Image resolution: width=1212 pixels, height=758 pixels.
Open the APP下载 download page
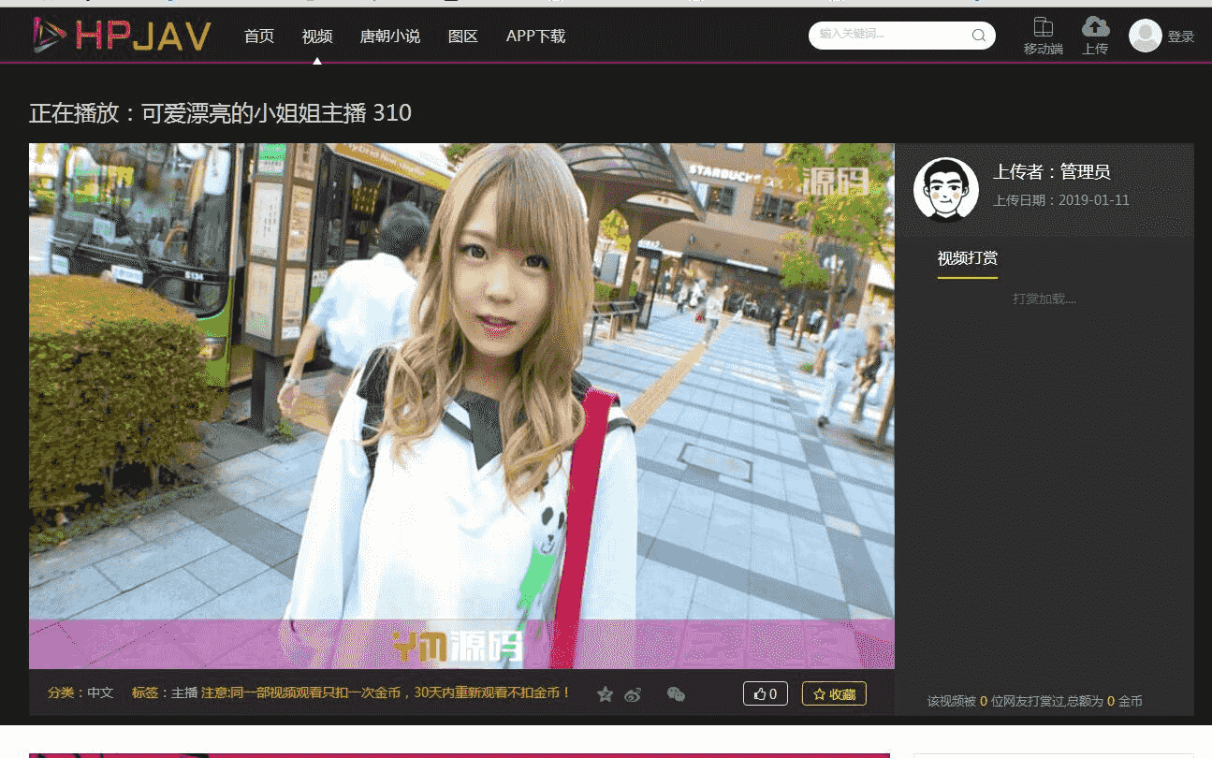click(535, 36)
